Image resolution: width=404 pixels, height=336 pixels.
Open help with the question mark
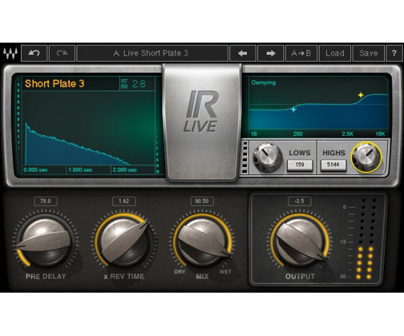tap(395, 53)
